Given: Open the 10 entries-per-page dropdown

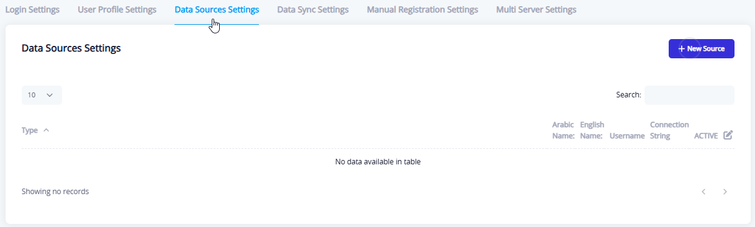Looking at the screenshot, I should 42,95.
